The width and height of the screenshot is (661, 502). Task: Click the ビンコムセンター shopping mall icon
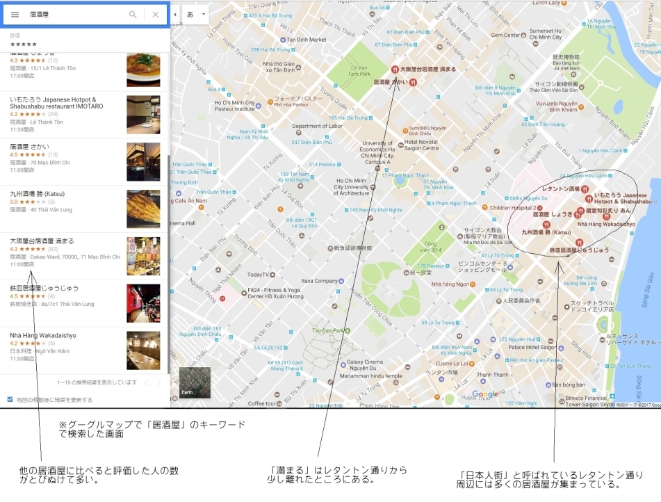(510, 268)
